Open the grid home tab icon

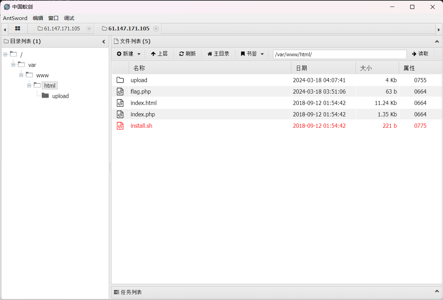pos(18,29)
